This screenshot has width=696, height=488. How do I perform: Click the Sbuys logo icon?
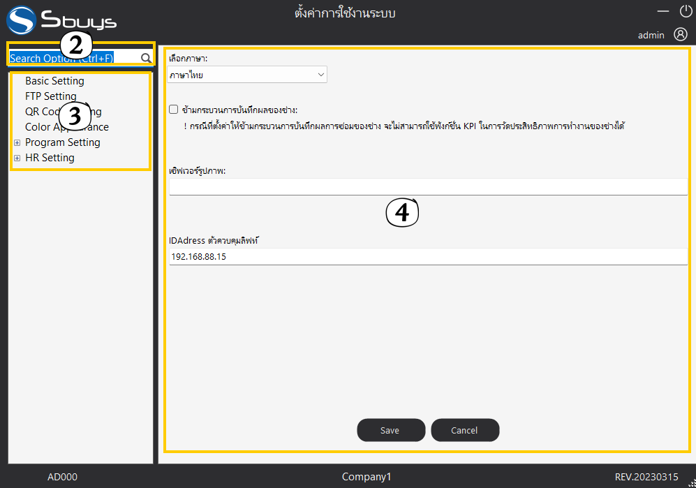pos(20,20)
